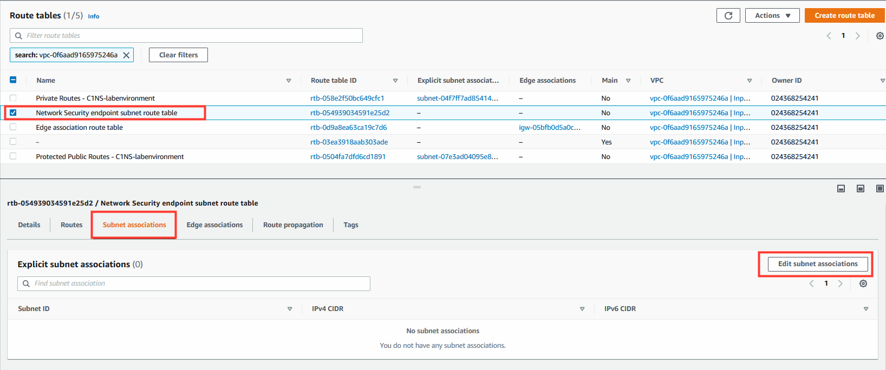Screen dimensions: 886x370
Task: Open subnet associations preferences gear
Action: click(x=863, y=283)
